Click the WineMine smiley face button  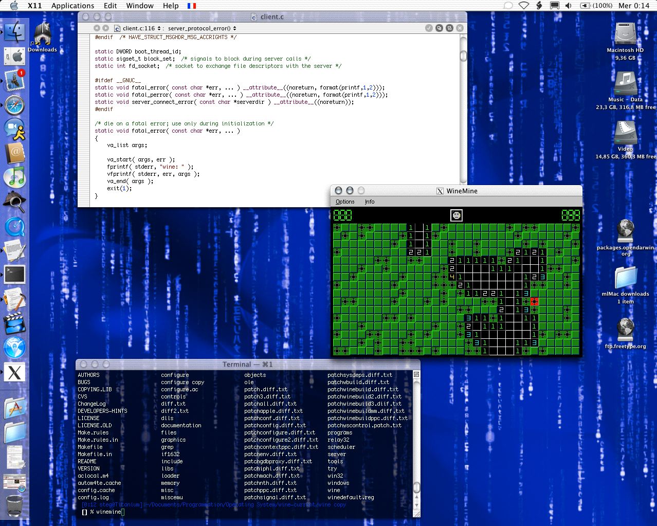456,215
